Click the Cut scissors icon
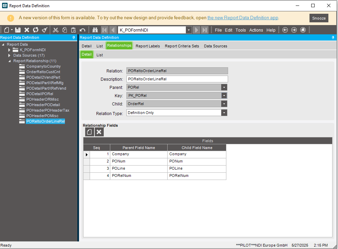The height and width of the screenshot is (249, 338). 56,30
